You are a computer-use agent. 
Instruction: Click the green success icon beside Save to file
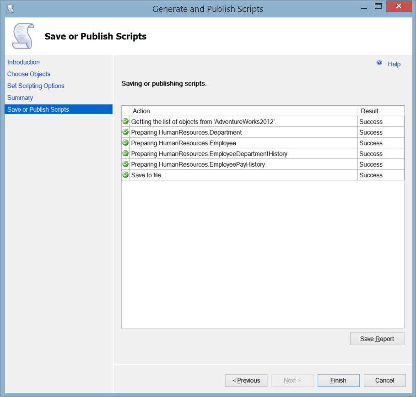[125, 175]
